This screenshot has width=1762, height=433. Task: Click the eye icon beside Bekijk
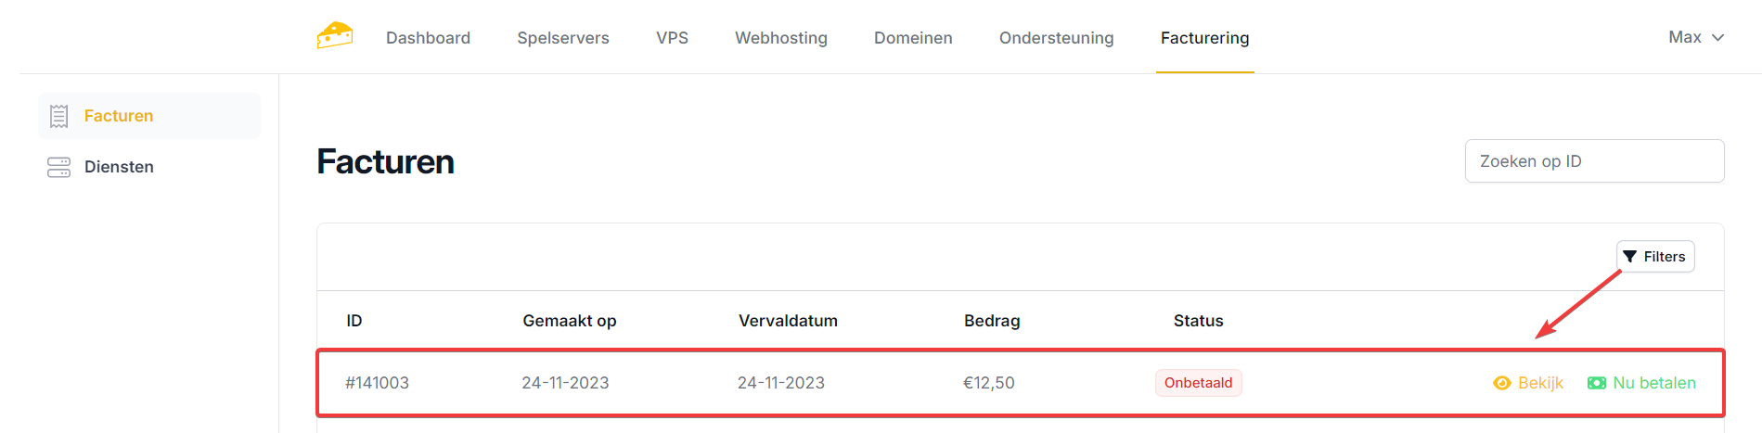[x=1502, y=383]
